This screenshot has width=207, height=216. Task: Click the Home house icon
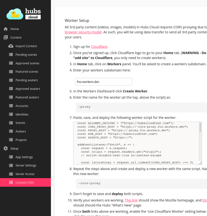(6, 29)
